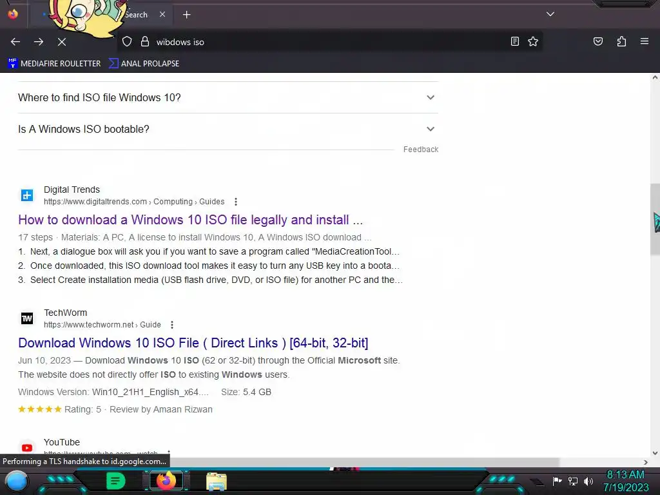Open a new tab

[x=186, y=15]
